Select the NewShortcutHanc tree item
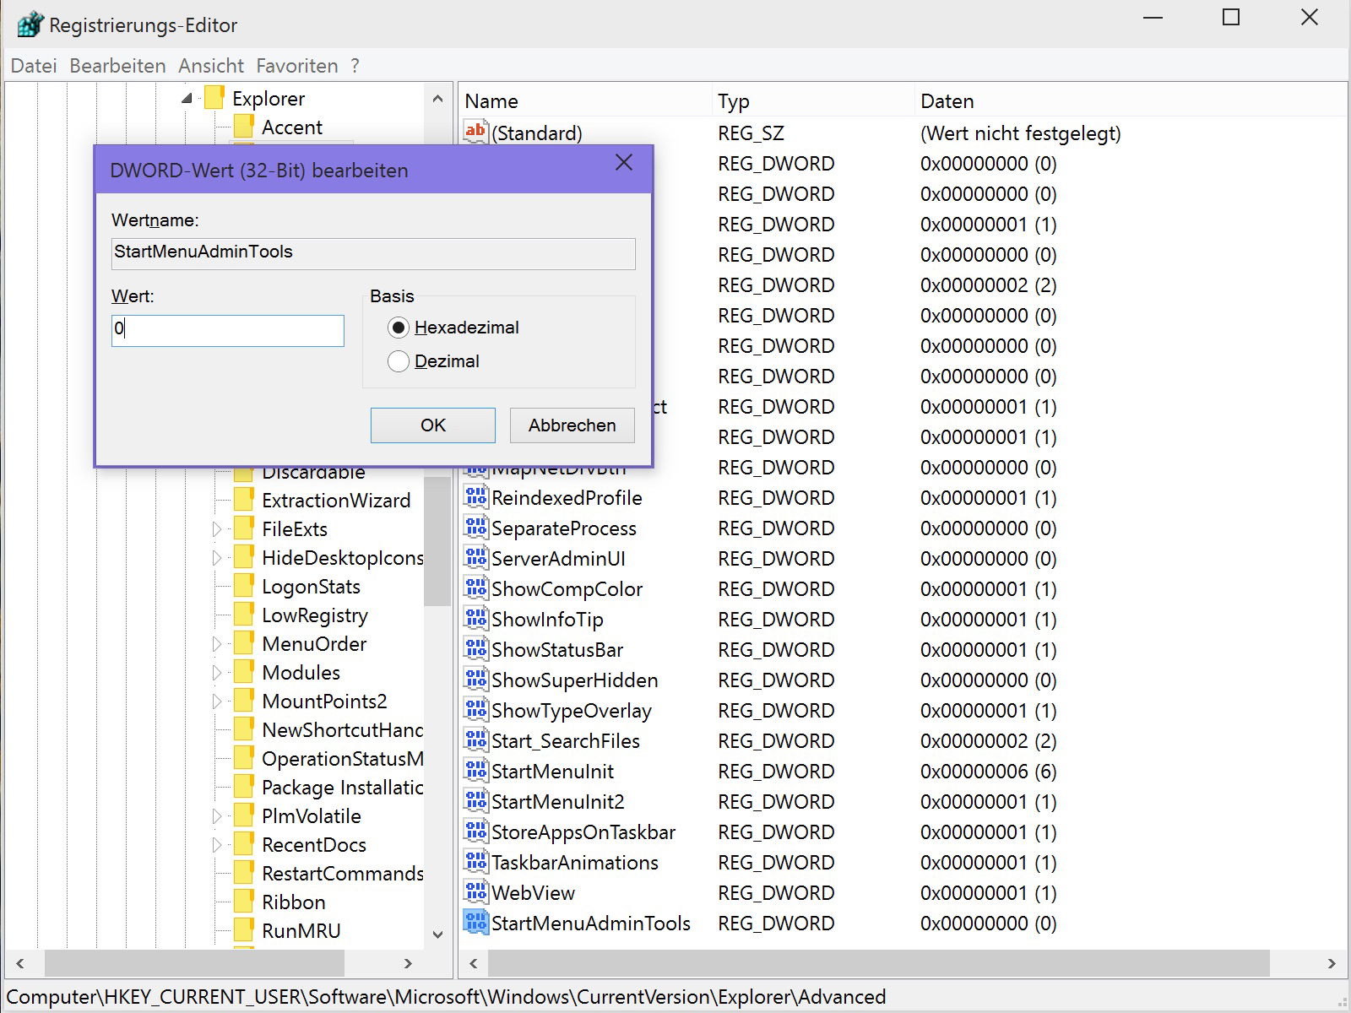1351x1013 pixels. tap(342, 729)
